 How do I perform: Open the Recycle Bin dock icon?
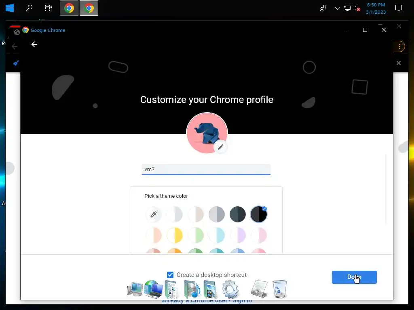[x=280, y=289]
